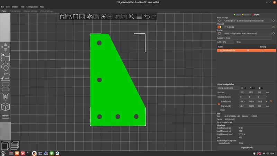
Task: Edit the Filament preset gear icon
Action: coord(274,27)
